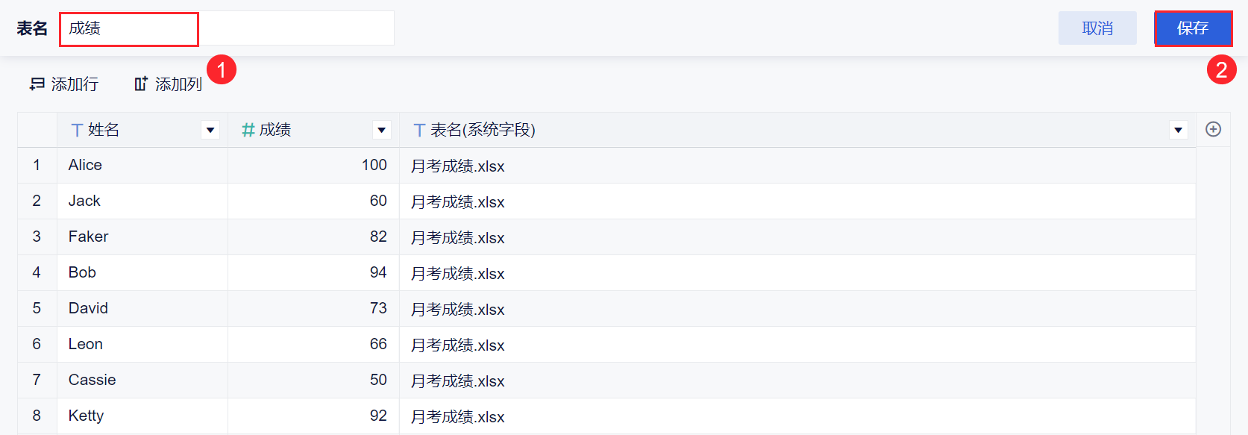Click the add row icon
The width and height of the screenshot is (1248, 435).
(37, 84)
